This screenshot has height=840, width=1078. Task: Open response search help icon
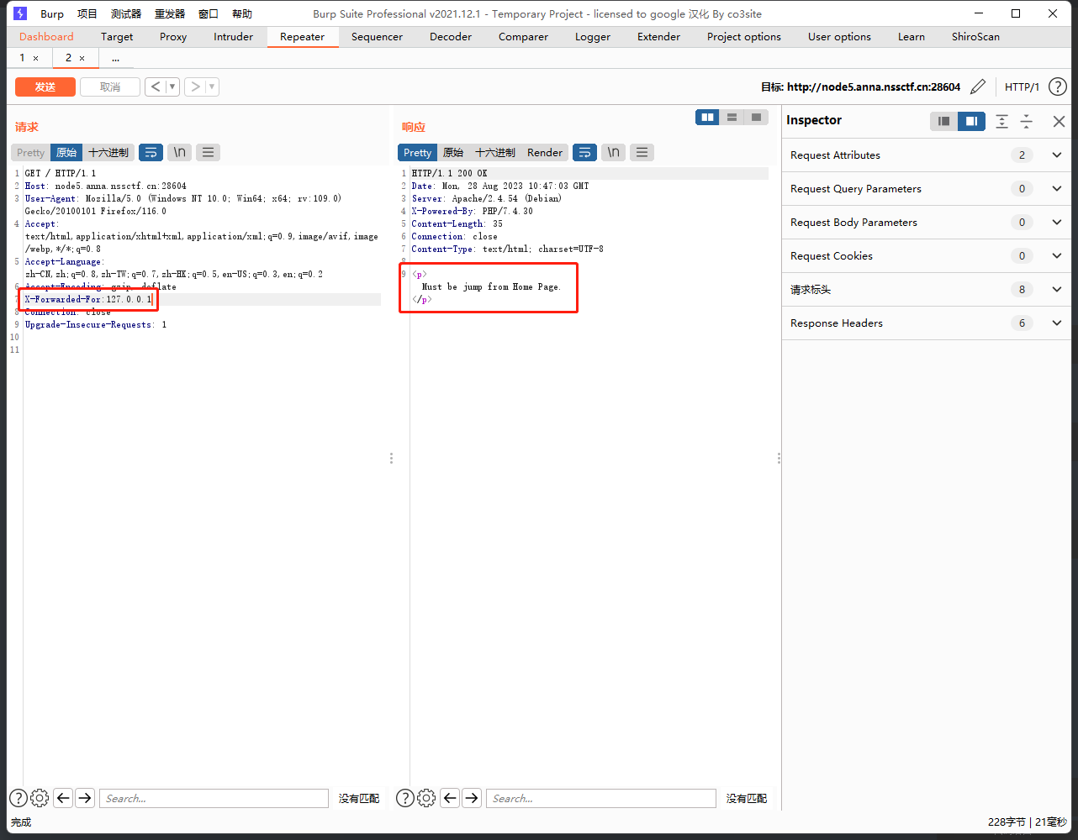point(405,798)
